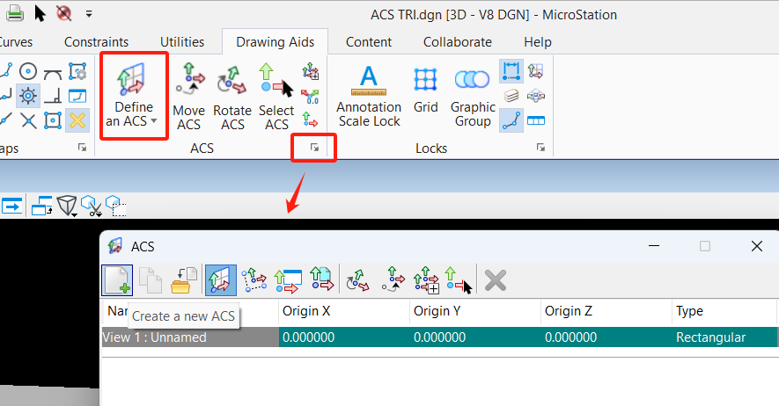779x406 pixels.
Task: Click Select ACS icon in ACS dialog
Action: (x=458, y=280)
